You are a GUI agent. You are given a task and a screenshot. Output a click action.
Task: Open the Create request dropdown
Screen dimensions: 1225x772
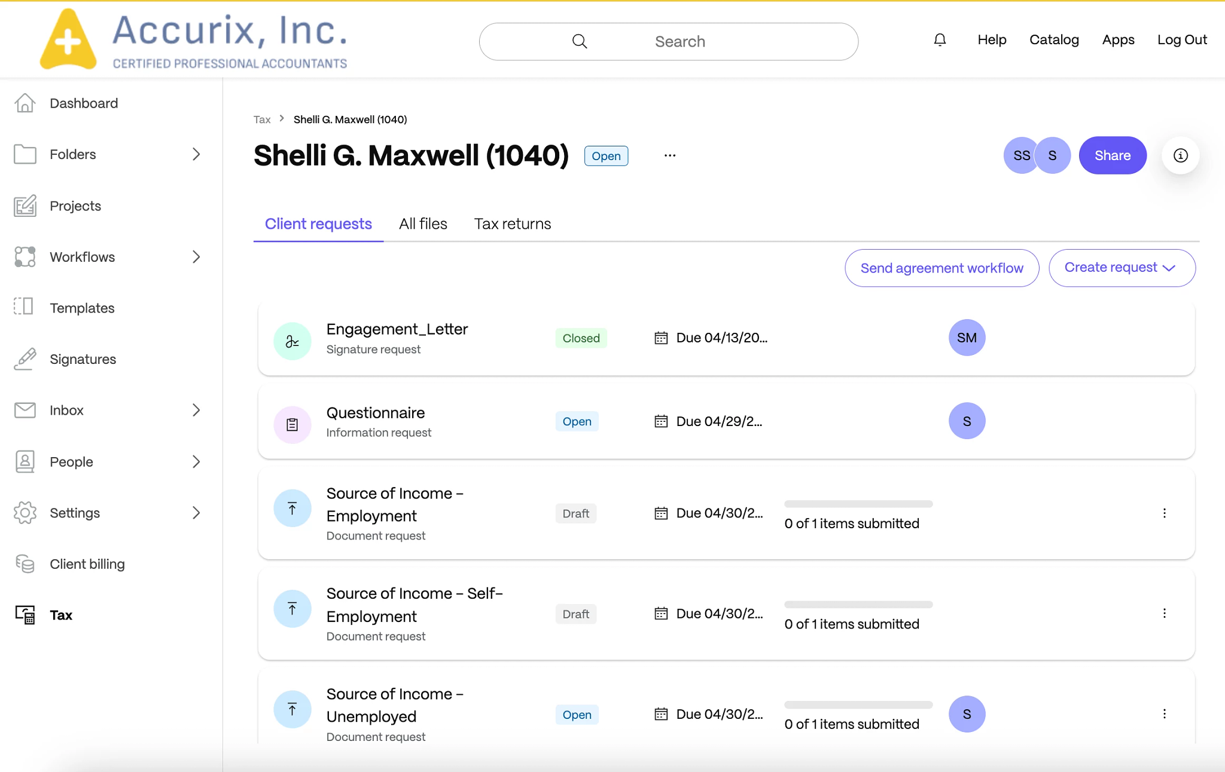pyautogui.click(x=1122, y=268)
